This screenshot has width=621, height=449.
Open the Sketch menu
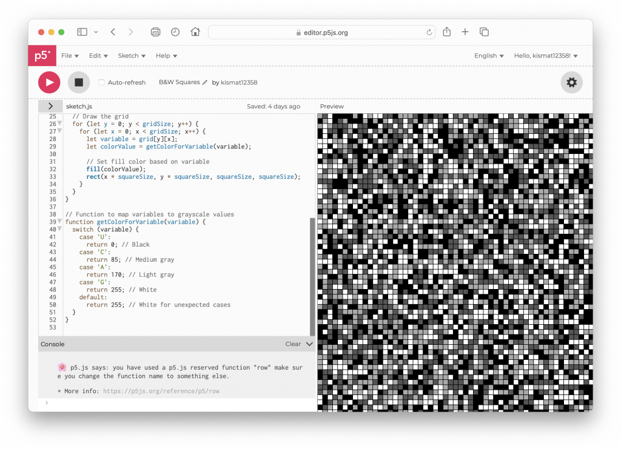(x=132, y=56)
